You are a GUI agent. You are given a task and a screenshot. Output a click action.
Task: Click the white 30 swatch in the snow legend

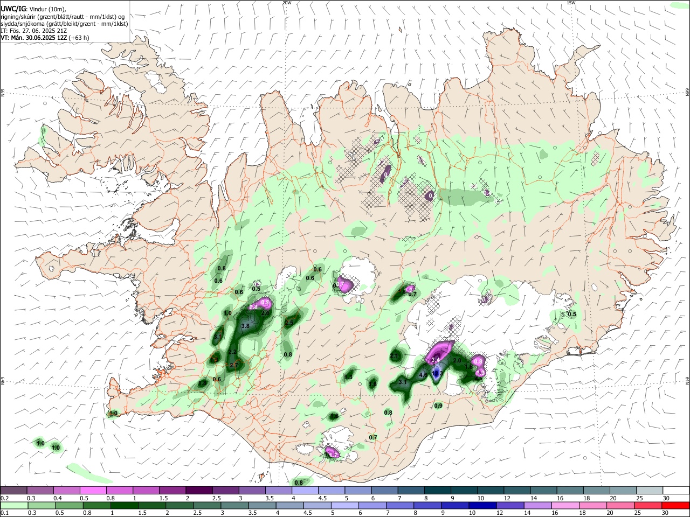677,490
